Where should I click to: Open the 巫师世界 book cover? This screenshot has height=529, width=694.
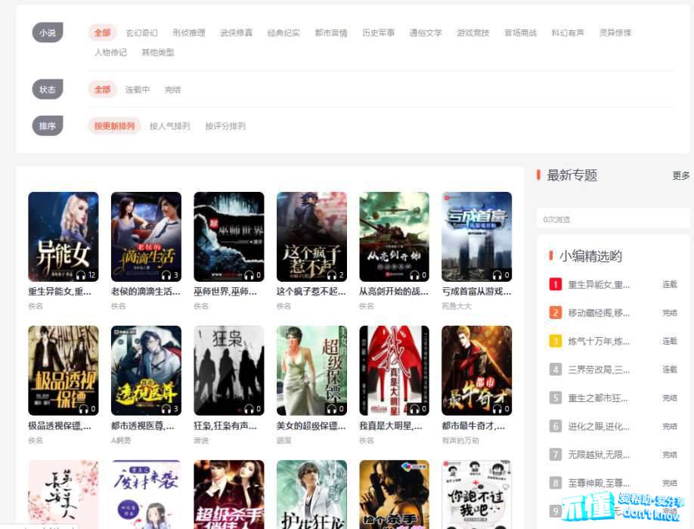tap(229, 237)
